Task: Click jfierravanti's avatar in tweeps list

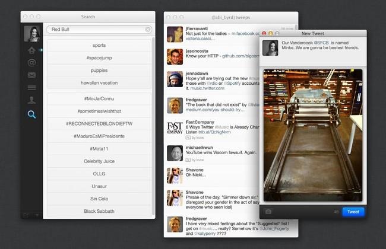Action: [x=175, y=34]
